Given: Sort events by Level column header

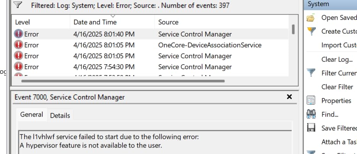Looking at the screenshot, I should (23, 22).
